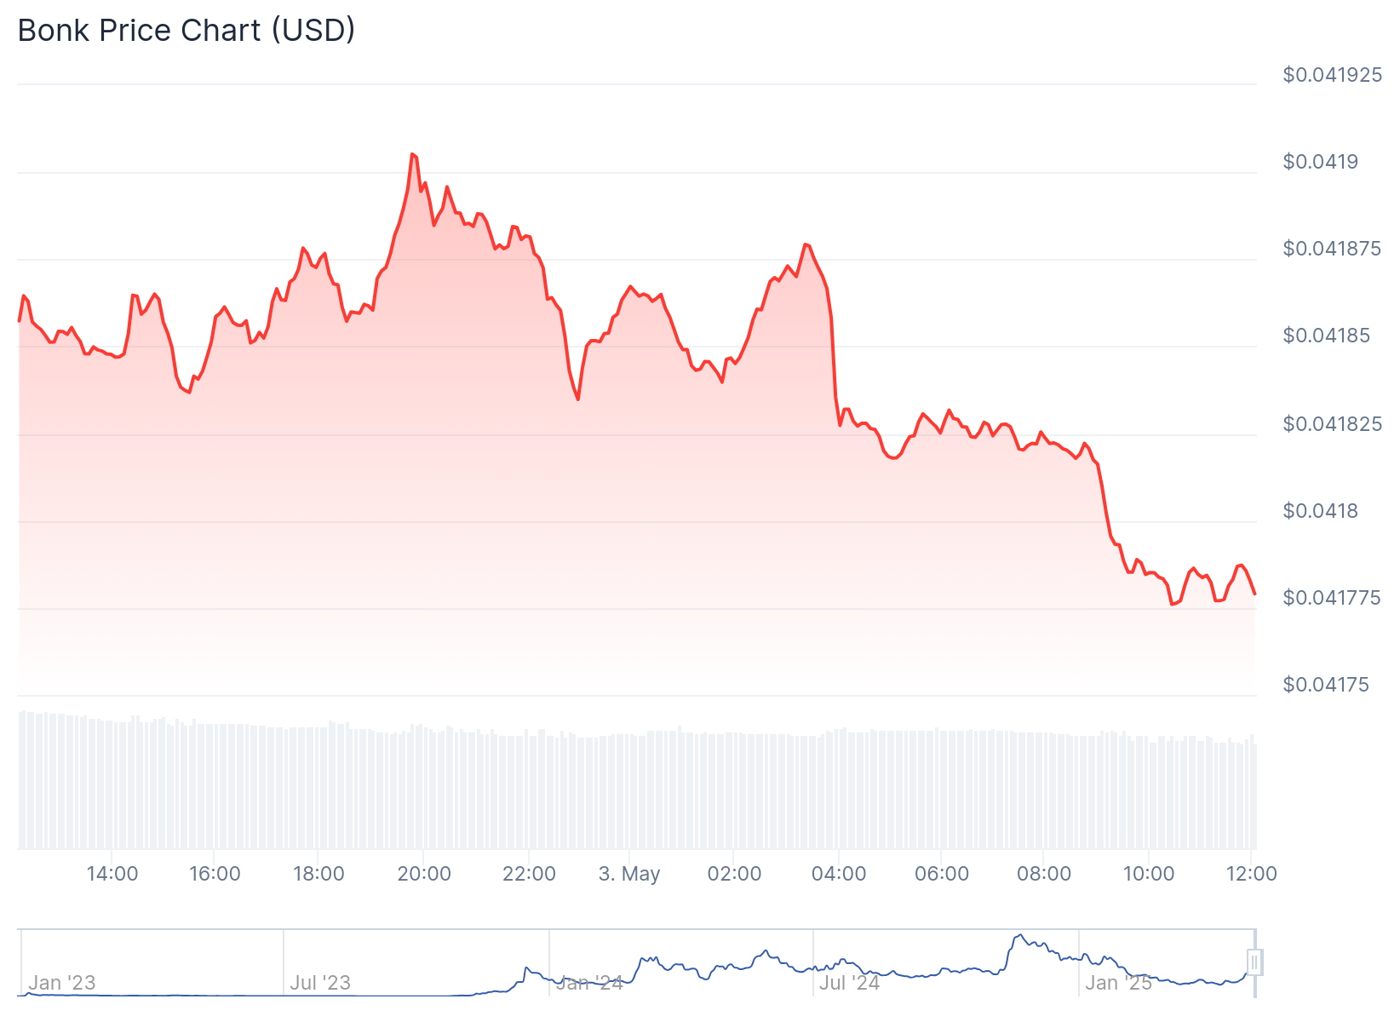1400x1022 pixels.
Task: Click the 08:00 time axis label
Action: point(1045,874)
